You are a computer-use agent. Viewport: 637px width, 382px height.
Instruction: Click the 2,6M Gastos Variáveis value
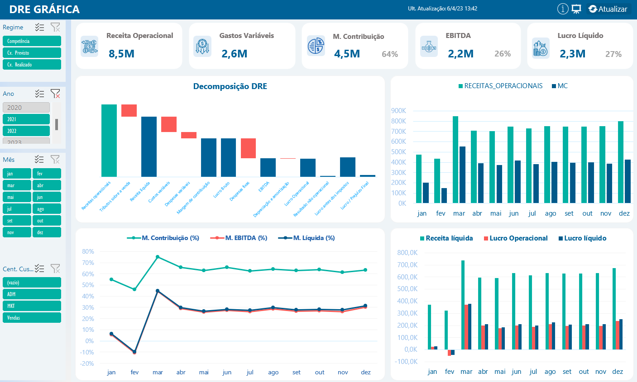[235, 54]
